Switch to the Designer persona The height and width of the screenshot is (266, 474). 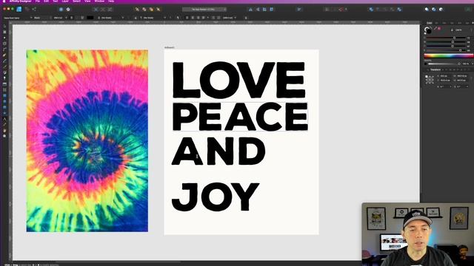tap(19, 10)
